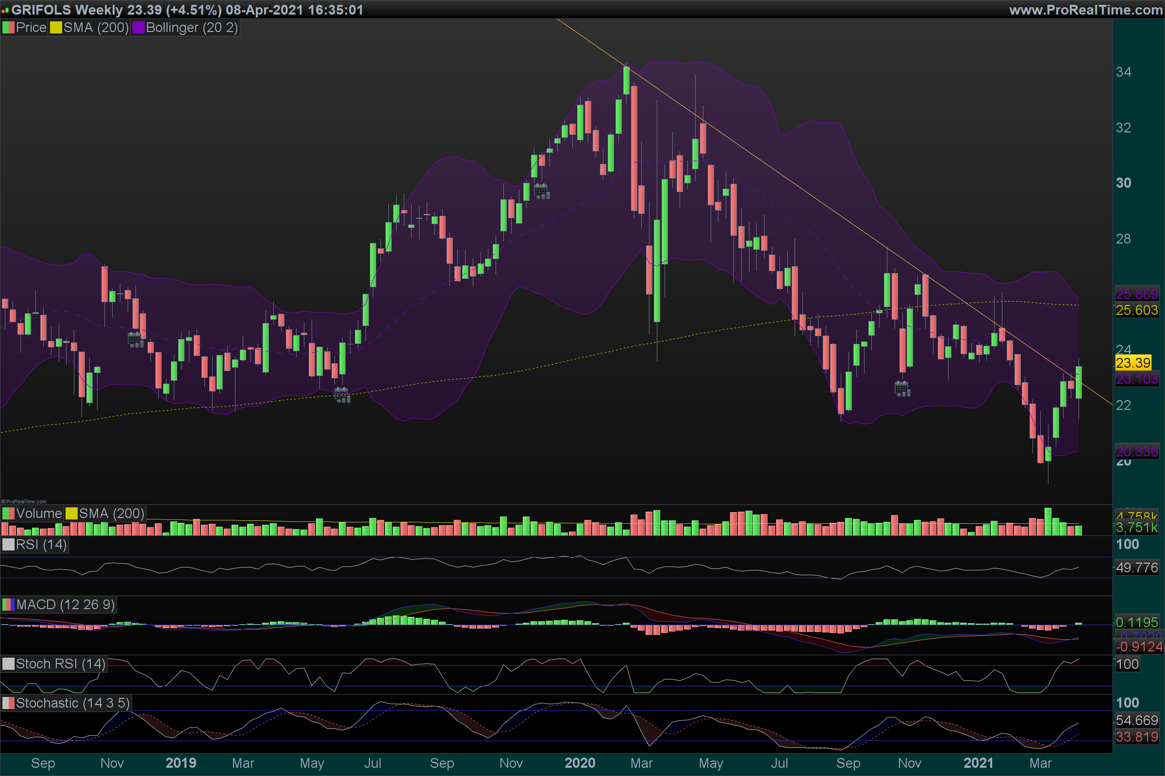Click the Volume legend icon
Image resolution: width=1165 pixels, height=776 pixels.
click(8, 514)
